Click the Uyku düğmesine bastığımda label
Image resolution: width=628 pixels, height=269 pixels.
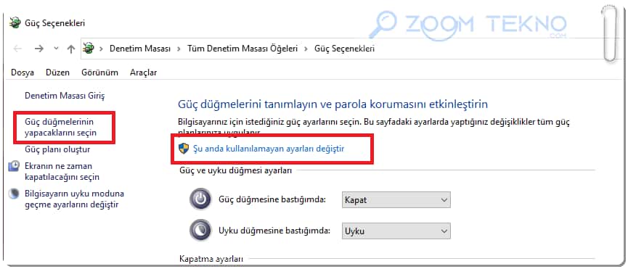click(x=274, y=231)
